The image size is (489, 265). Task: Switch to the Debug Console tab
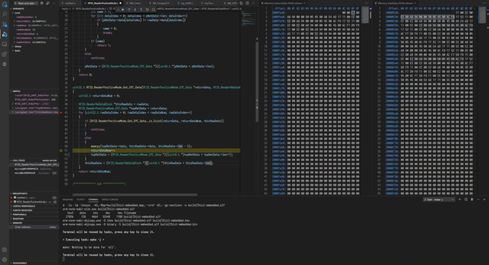(110, 199)
